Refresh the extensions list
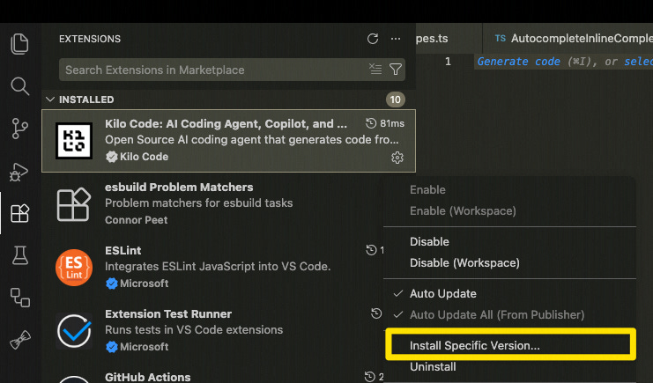The image size is (653, 383). point(373,39)
